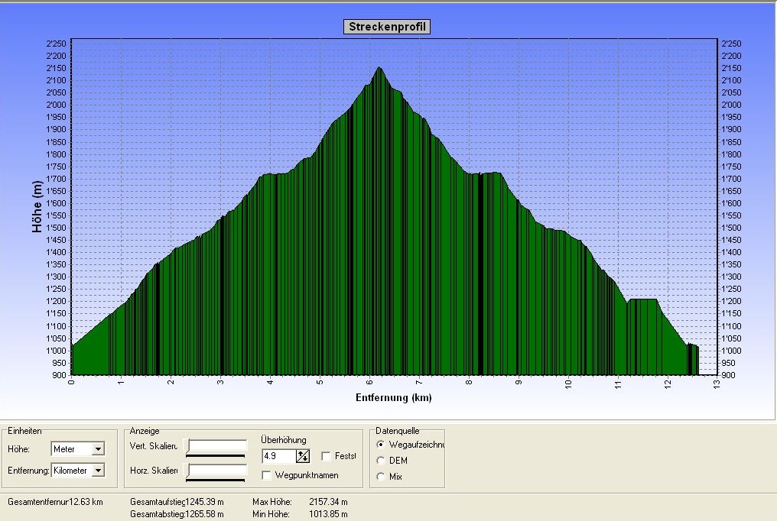Click the Gesamtentfernung 12.63 km readout

click(55, 502)
